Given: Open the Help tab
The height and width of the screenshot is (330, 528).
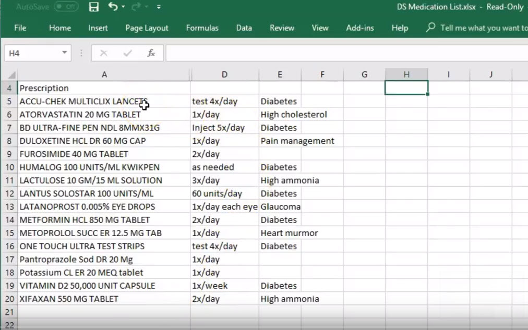Looking at the screenshot, I should 400,28.
